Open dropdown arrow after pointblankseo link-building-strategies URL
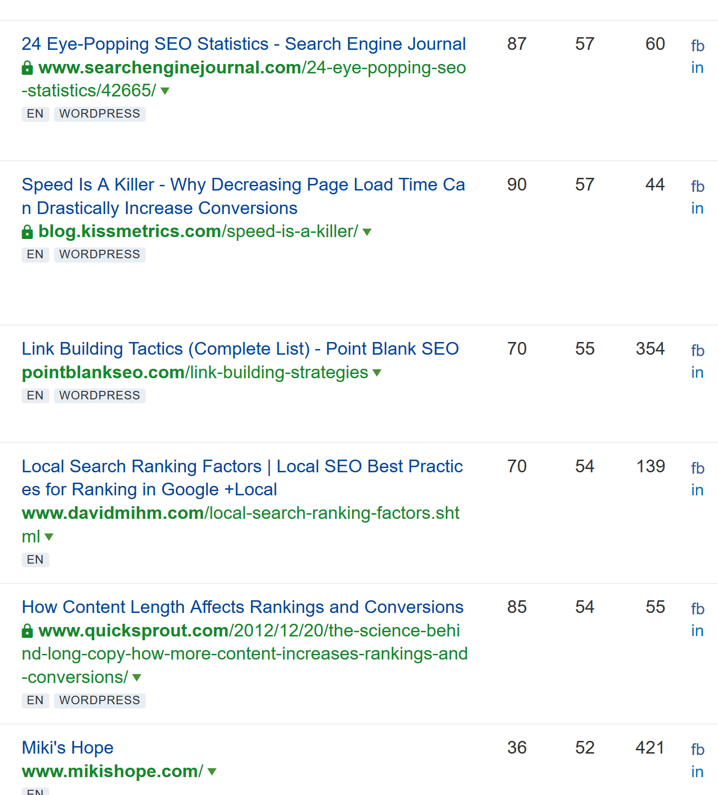This screenshot has height=795, width=718. (377, 373)
